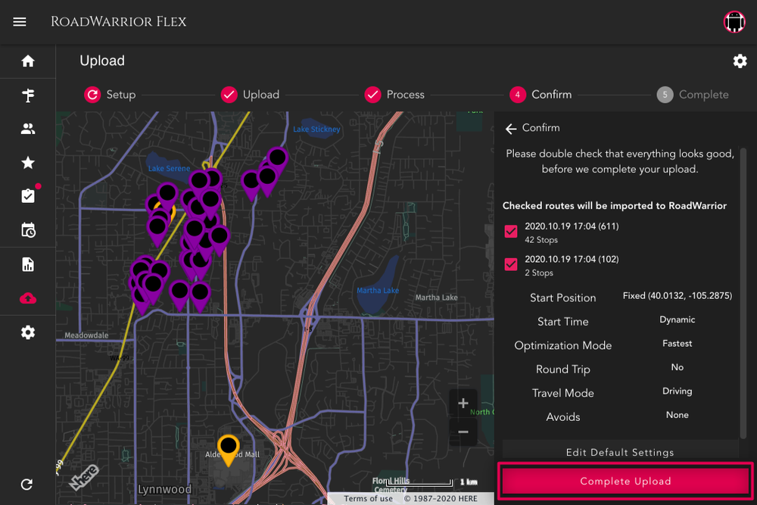Screen dimensions: 757x505
Task: Open the sidebar settings gear
Action: 28,332
